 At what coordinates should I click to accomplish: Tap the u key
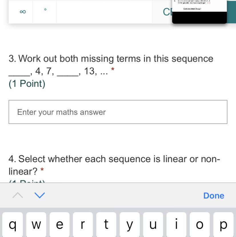tap(153, 225)
